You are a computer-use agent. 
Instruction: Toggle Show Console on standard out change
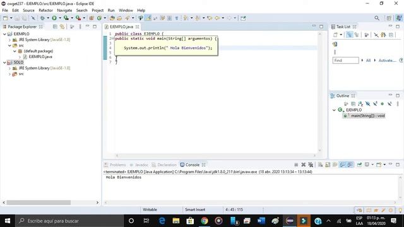click(342, 165)
